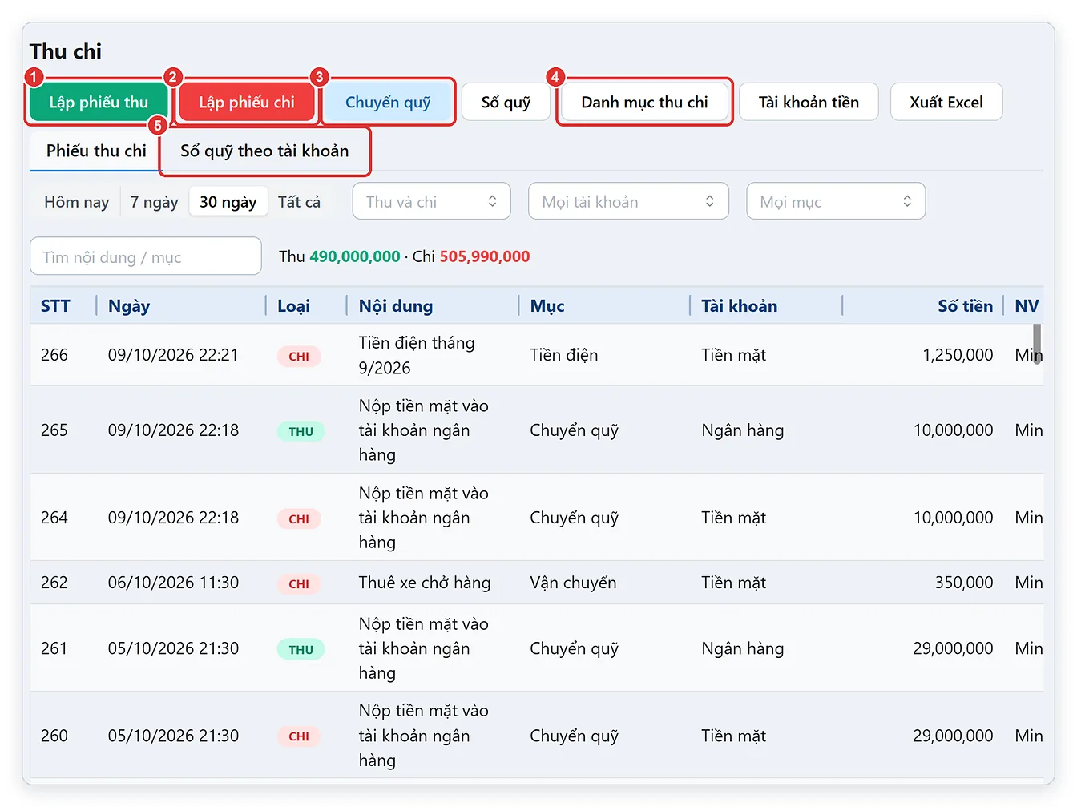Open the Mọi mục dropdown
Viewport: 1077px width, 807px height.
(836, 201)
